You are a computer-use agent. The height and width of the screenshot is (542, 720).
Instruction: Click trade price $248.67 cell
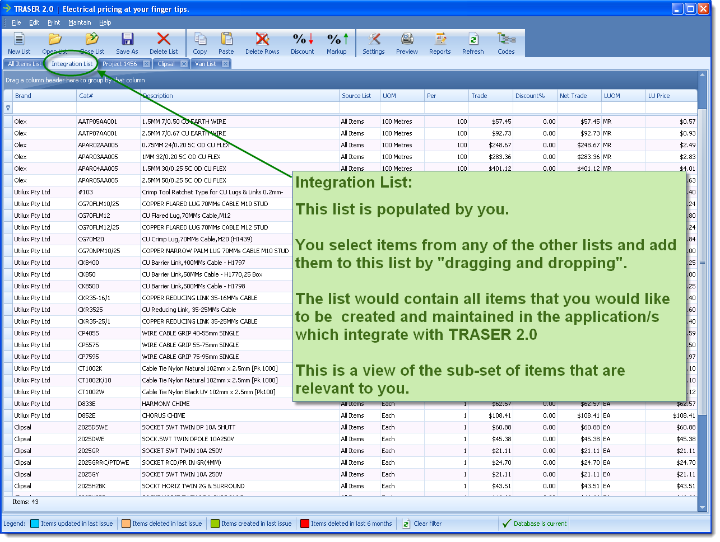pyautogui.click(x=490, y=145)
